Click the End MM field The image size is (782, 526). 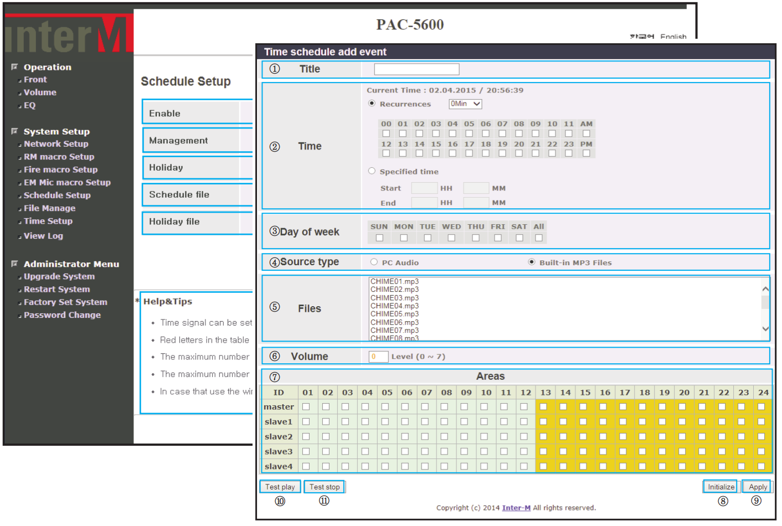point(476,203)
